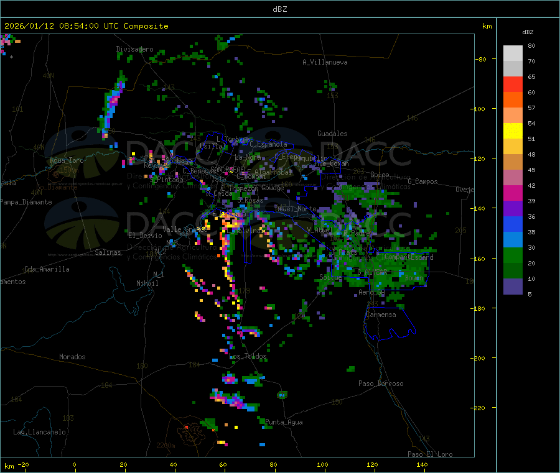Image resolution: width=560 pixels, height=473 pixels.
Task: Click the 0 km horizontal axis tick
Action: (x=74, y=464)
